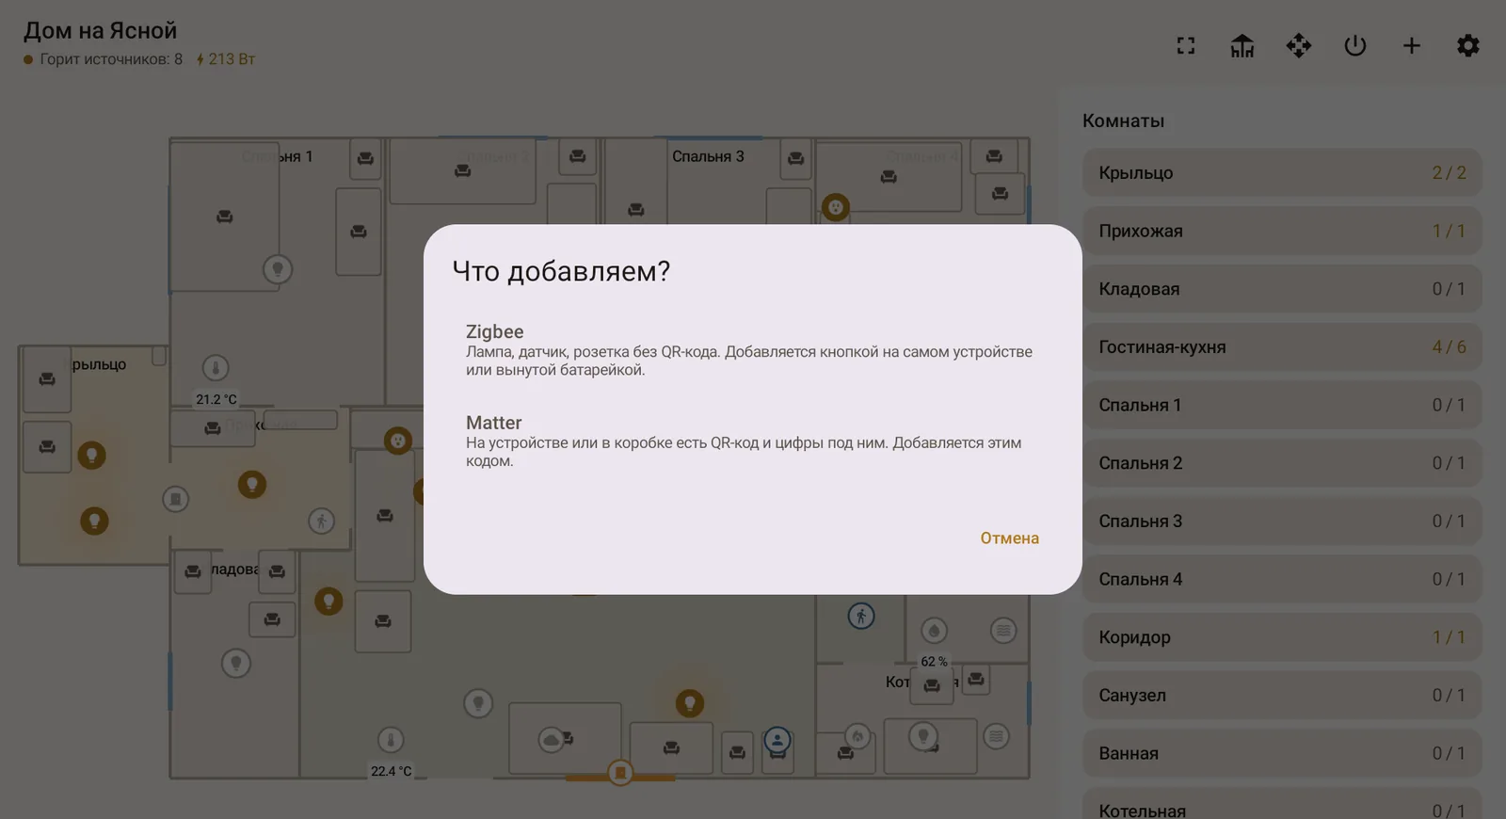The width and height of the screenshot is (1506, 819).
Task: Click the 62 % humidity label
Action: point(934,662)
